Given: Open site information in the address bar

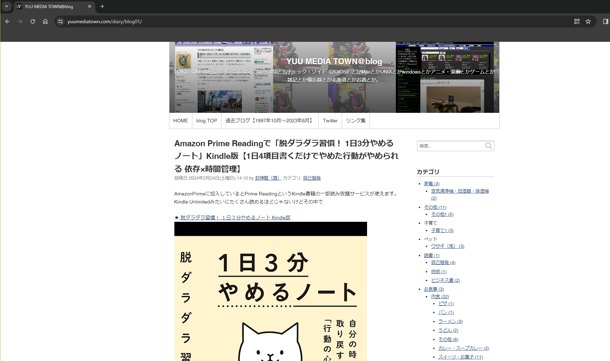Looking at the screenshot, I should 60,21.
